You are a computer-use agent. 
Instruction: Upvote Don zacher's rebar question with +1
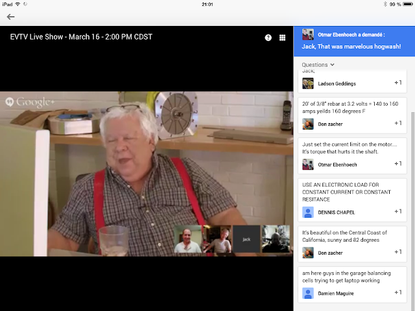click(398, 123)
